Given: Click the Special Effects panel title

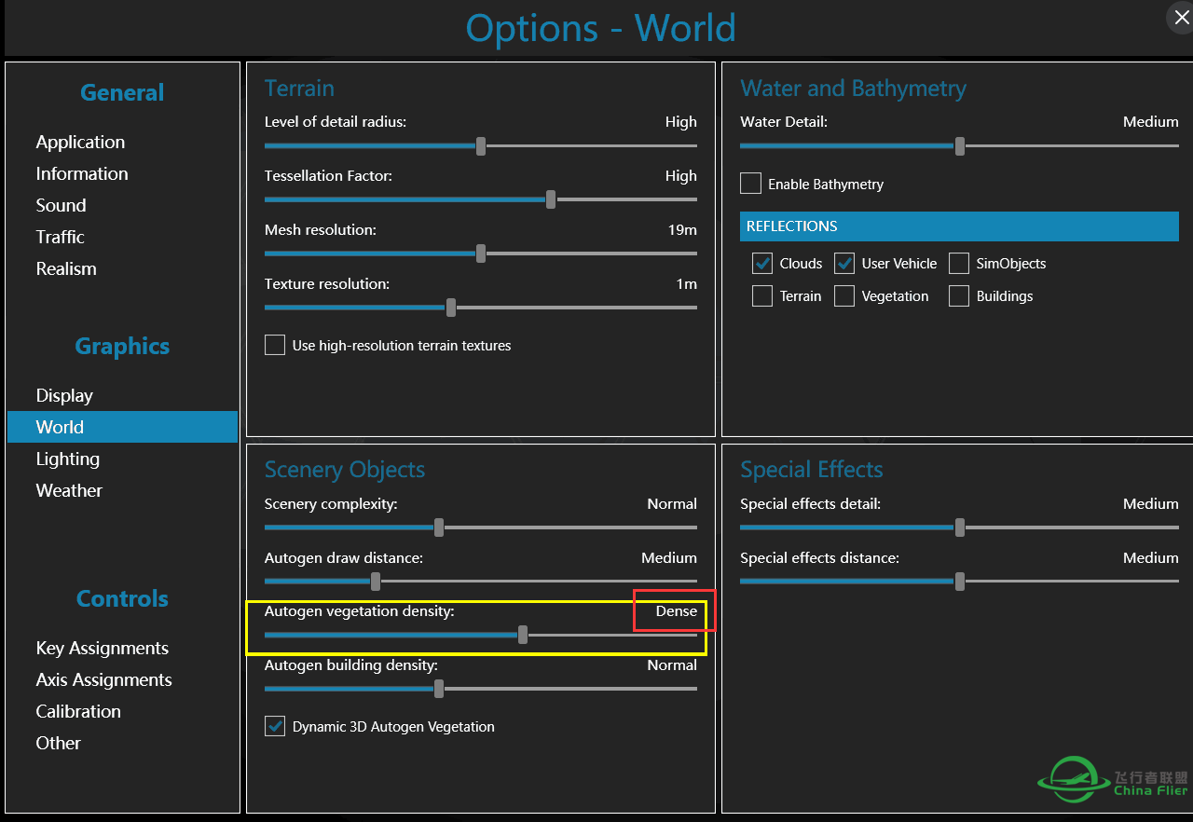Looking at the screenshot, I should click(812, 470).
